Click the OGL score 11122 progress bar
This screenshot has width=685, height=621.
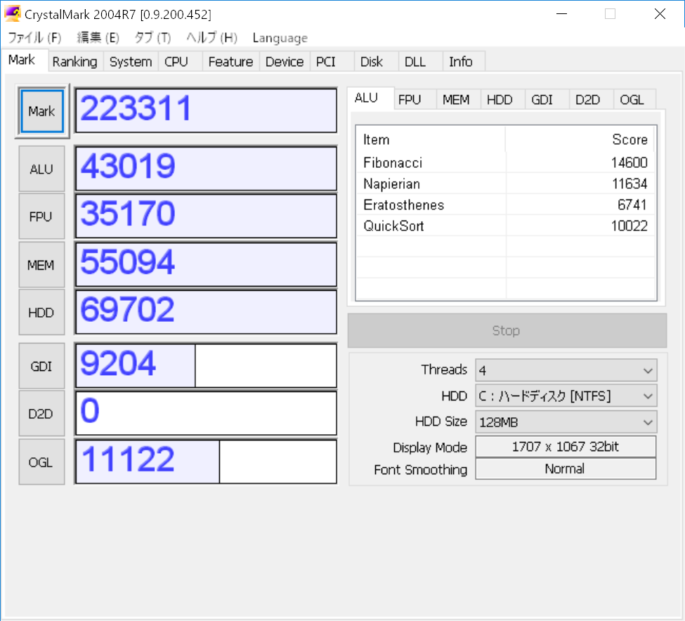206,462
